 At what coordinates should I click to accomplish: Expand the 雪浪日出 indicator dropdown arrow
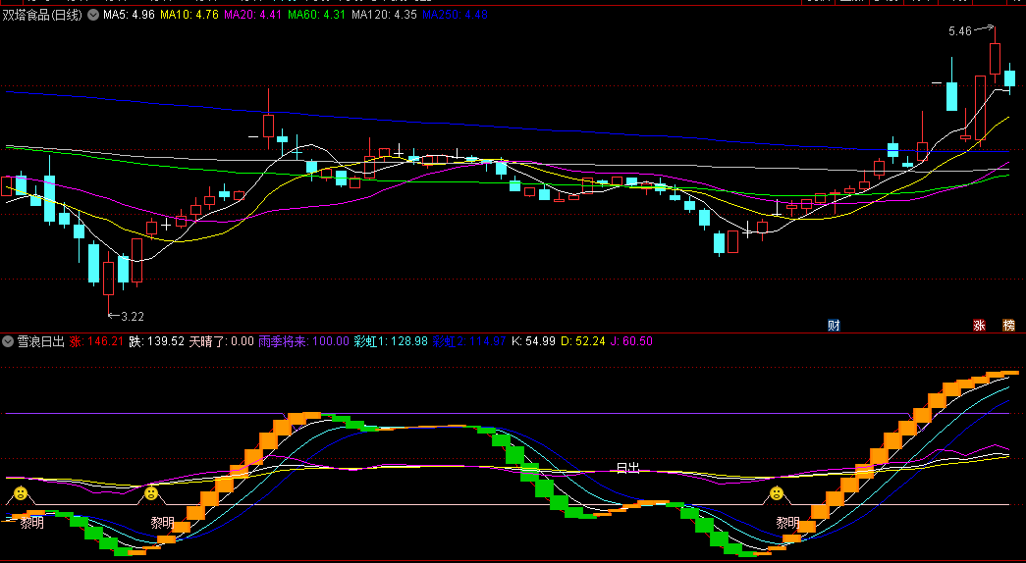(8, 341)
